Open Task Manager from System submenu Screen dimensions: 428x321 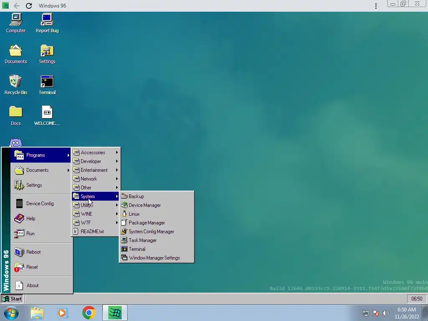point(157,240)
